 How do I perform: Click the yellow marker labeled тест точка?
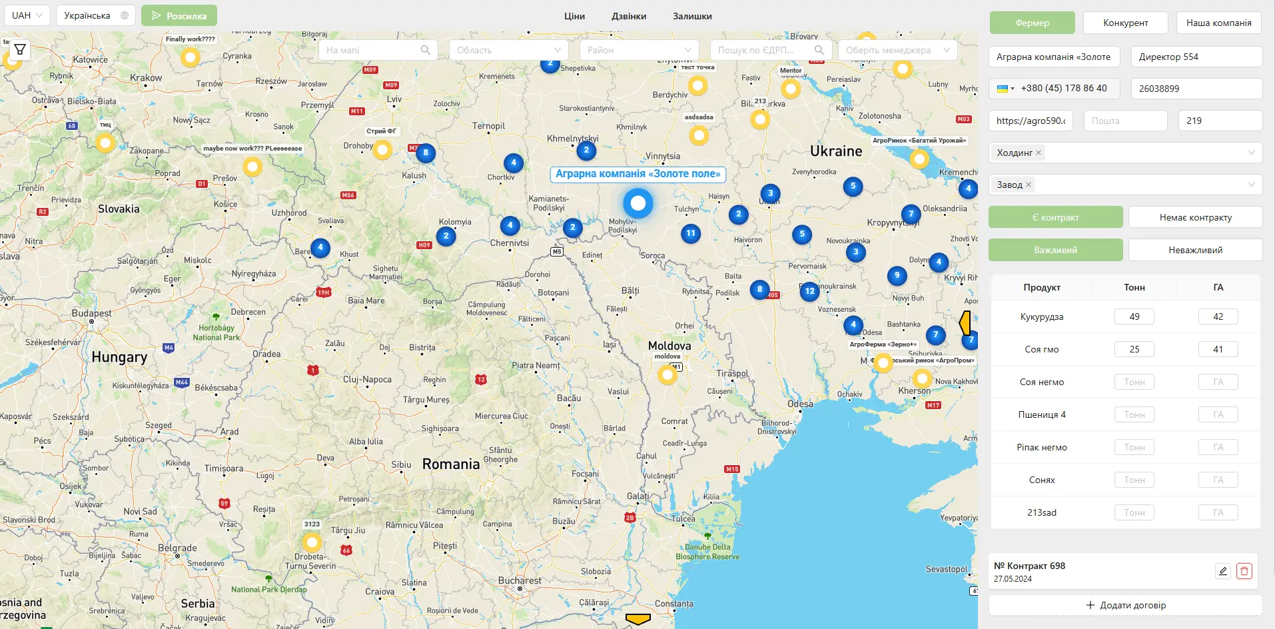pos(697,85)
